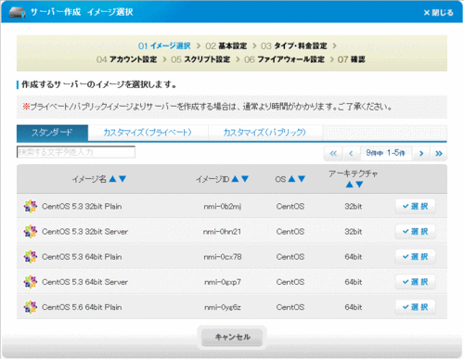464x359 pixels.
Task: Click the image search text field
Action: pyautogui.click(x=76, y=152)
